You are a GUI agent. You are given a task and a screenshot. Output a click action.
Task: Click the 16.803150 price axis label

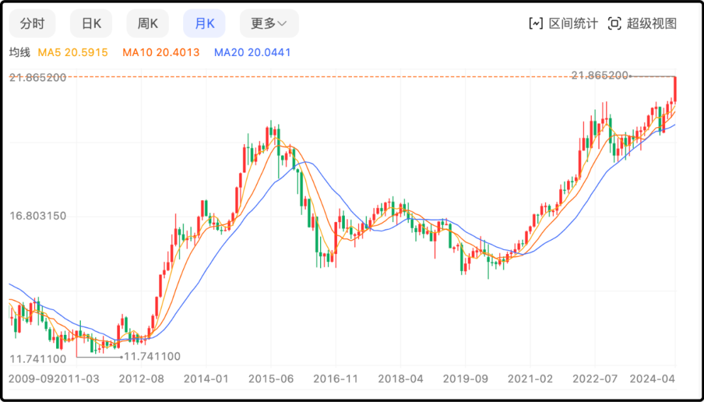(x=38, y=216)
